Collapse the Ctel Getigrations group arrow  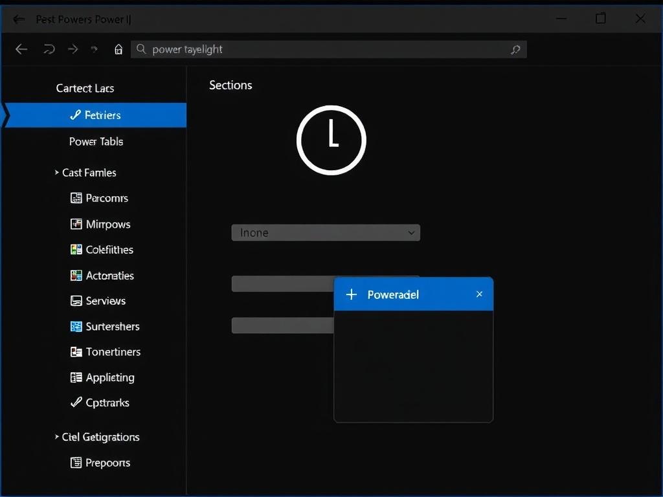[x=57, y=437]
